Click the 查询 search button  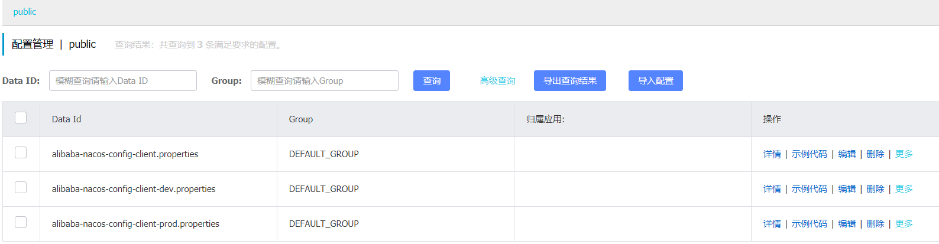point(432,81)
